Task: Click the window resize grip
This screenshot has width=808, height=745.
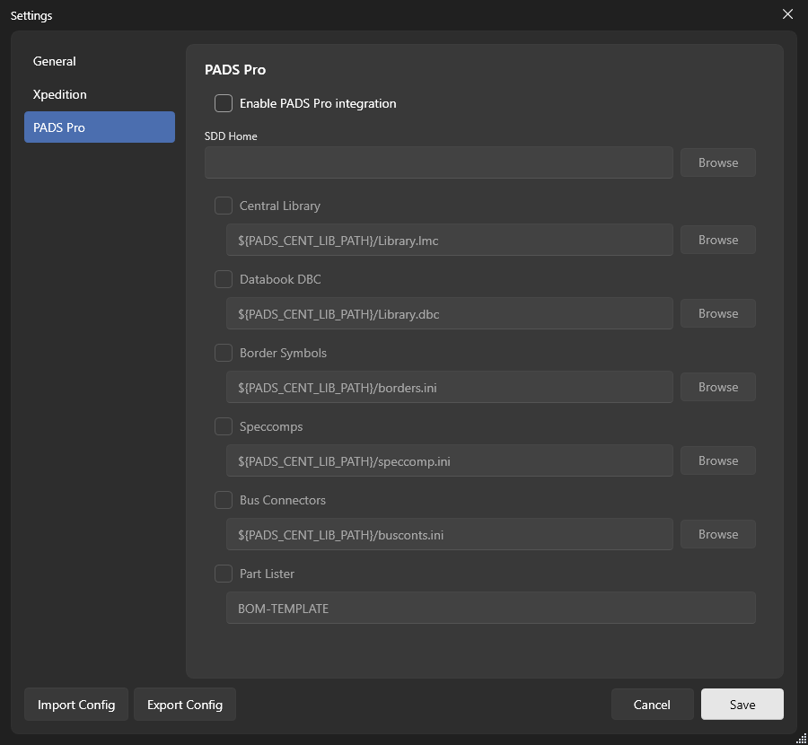Action: [x=802, y=739]
